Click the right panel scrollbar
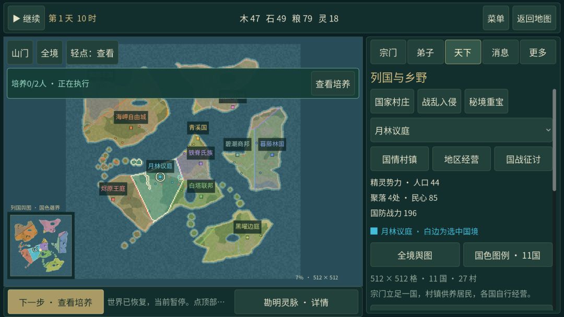The height and width of the screenshot is (317, 564). (x=554, y=140)
